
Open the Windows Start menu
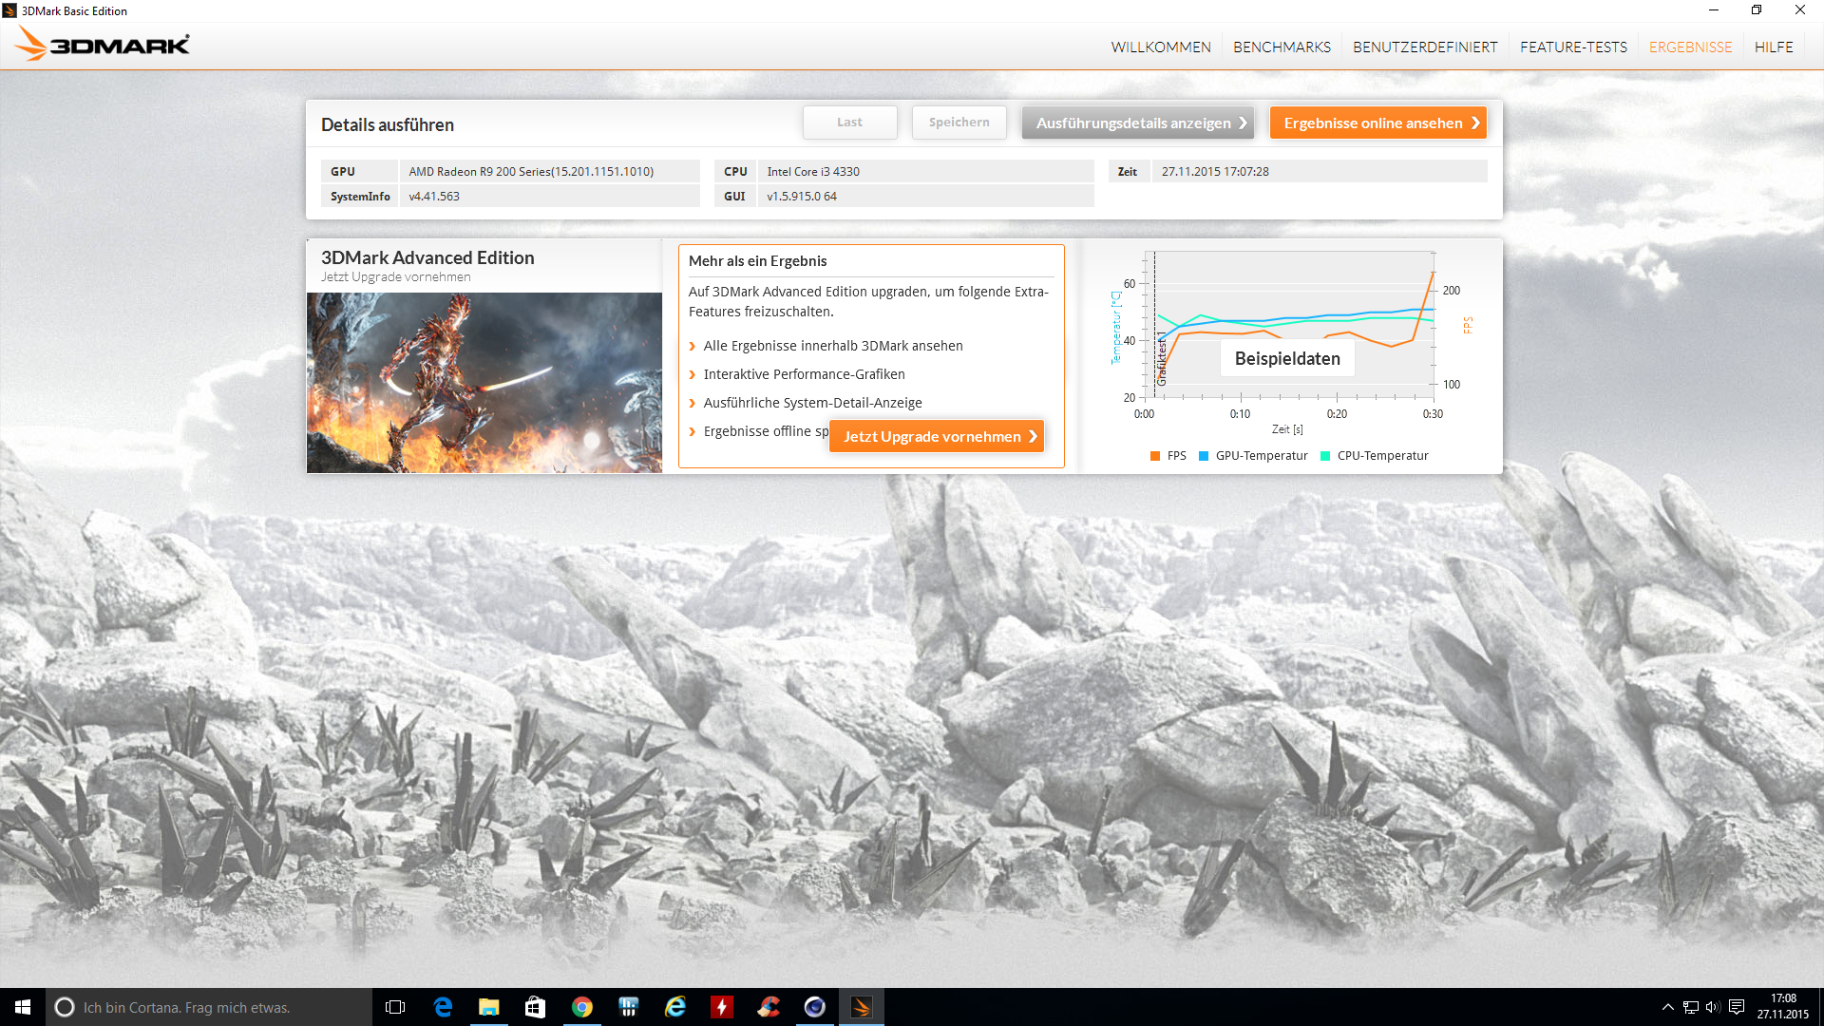[23, 1007]
